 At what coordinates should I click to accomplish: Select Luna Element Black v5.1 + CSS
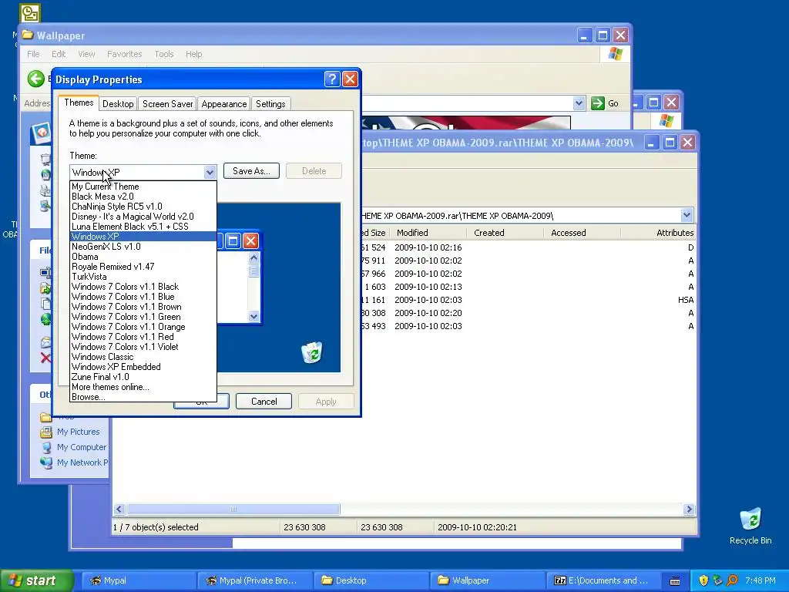pos(143,227)
